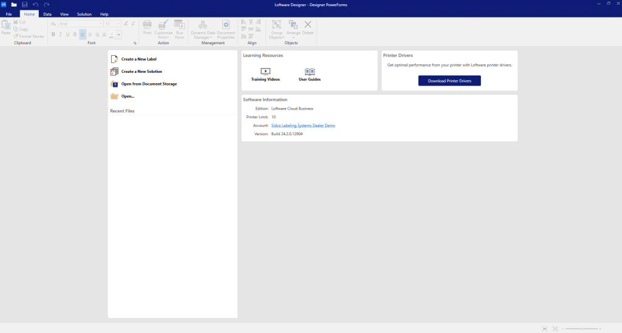Click the zoom to document icon in status bar
The image size is (622, 333).
(545, 329)
